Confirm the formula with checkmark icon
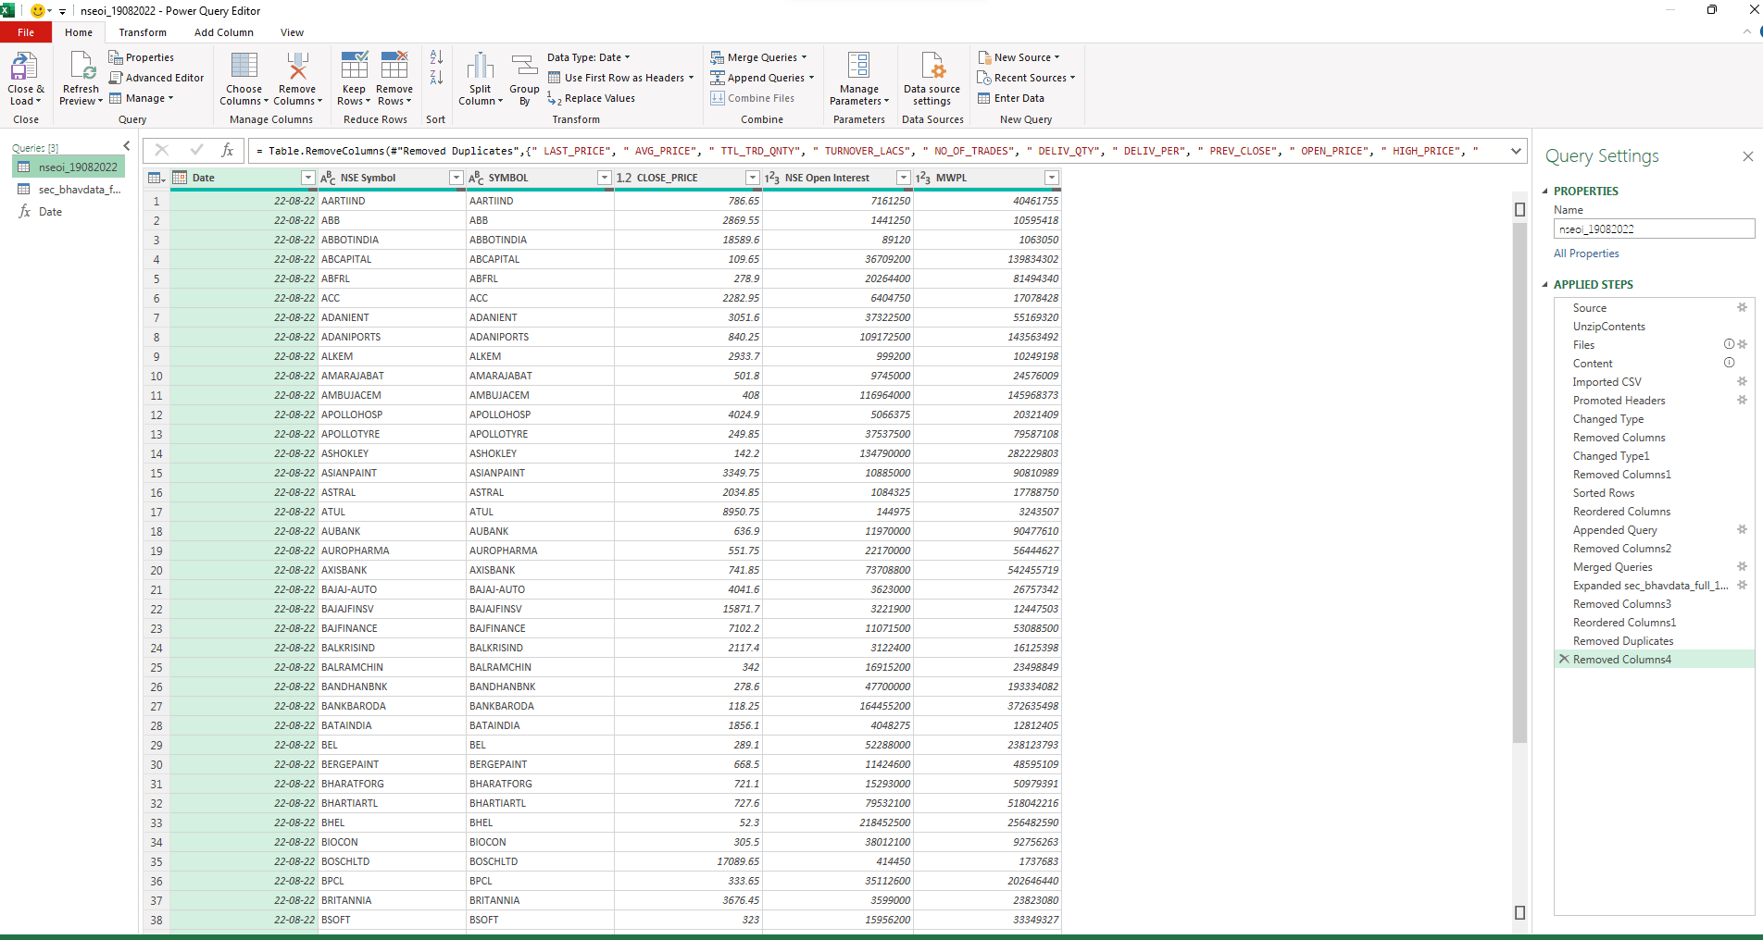Image resolution: width=1763 pixels, height=940 pixels. (196, 150)
